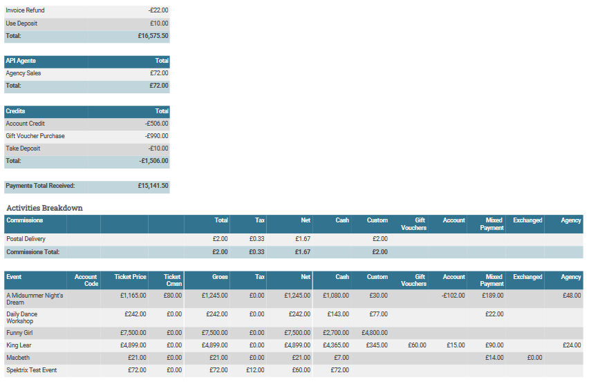Click the £77.00 custom value
This screenshot has width=600, height=384.
(378, 314)
